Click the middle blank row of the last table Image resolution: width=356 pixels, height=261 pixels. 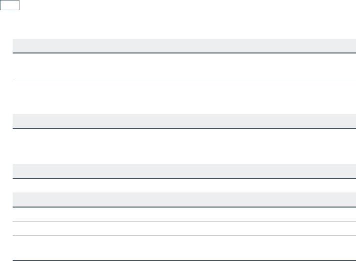tap(184, 228)
